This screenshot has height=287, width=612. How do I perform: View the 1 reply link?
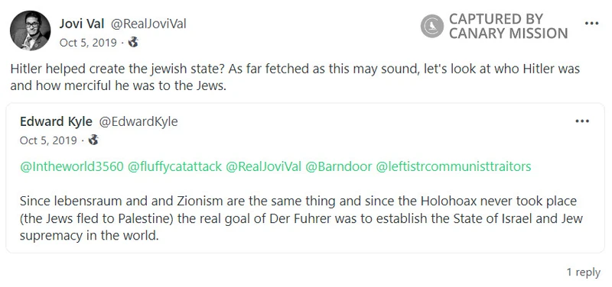pos(583,272)
